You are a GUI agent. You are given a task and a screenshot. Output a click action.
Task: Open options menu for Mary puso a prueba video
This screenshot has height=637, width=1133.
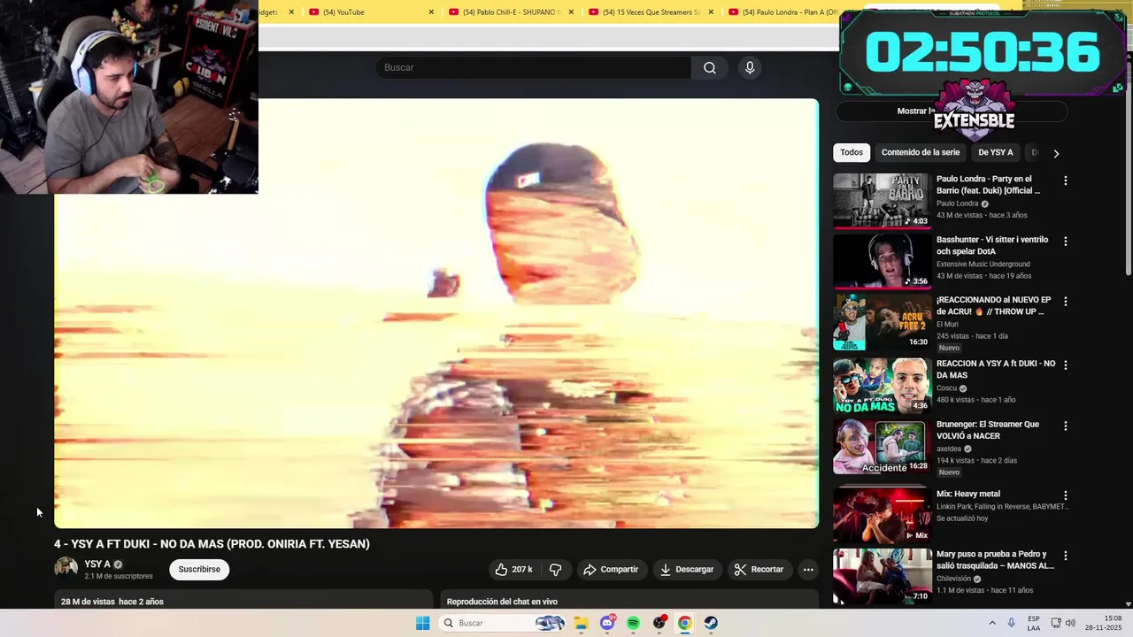[x=1066, y=556]
